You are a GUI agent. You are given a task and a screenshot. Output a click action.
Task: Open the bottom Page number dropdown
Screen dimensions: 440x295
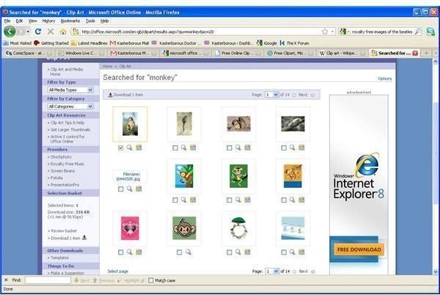pos(272,271)
